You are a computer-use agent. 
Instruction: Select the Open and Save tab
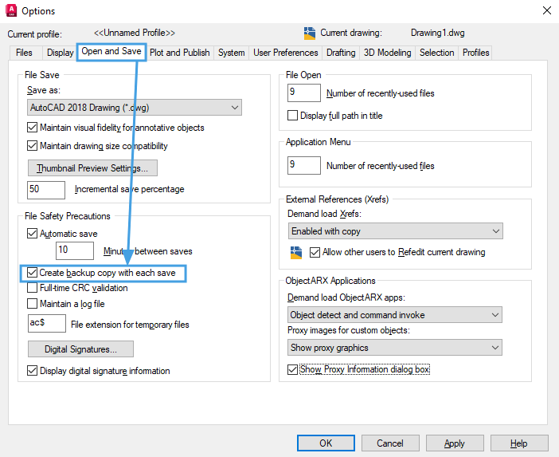point(111,51)
